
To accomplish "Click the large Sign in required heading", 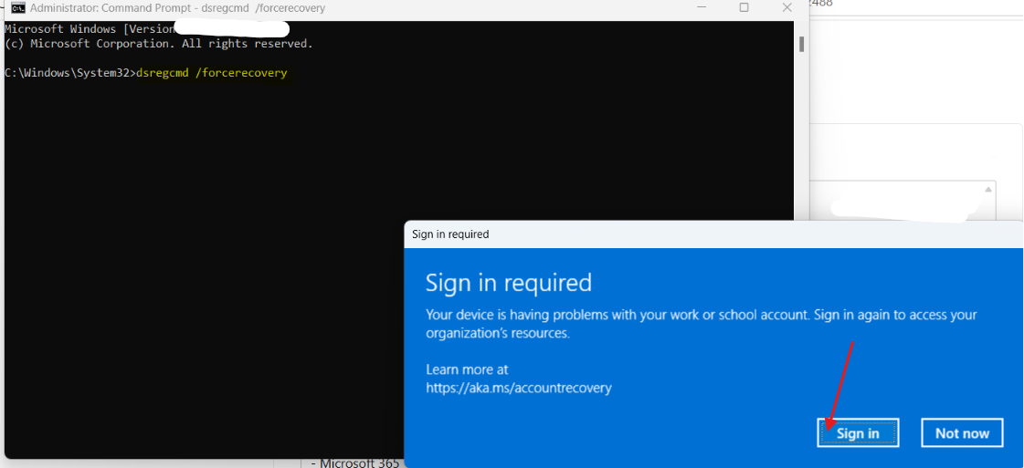I will point(509,283).
